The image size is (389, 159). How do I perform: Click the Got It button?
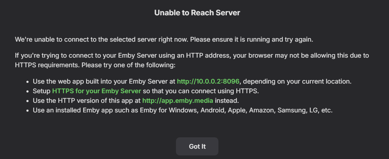pos(197,146)
